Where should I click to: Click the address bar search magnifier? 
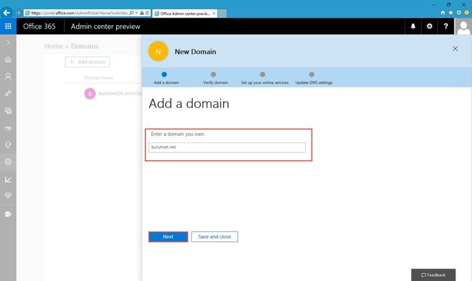tap(131, 13)
